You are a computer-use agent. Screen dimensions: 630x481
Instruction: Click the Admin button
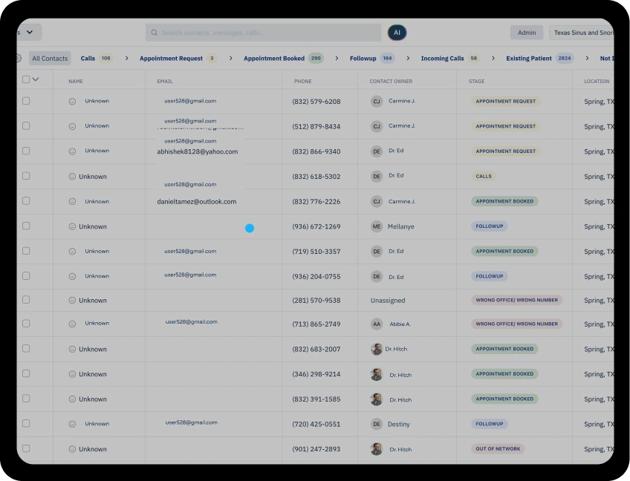point(527,33)
